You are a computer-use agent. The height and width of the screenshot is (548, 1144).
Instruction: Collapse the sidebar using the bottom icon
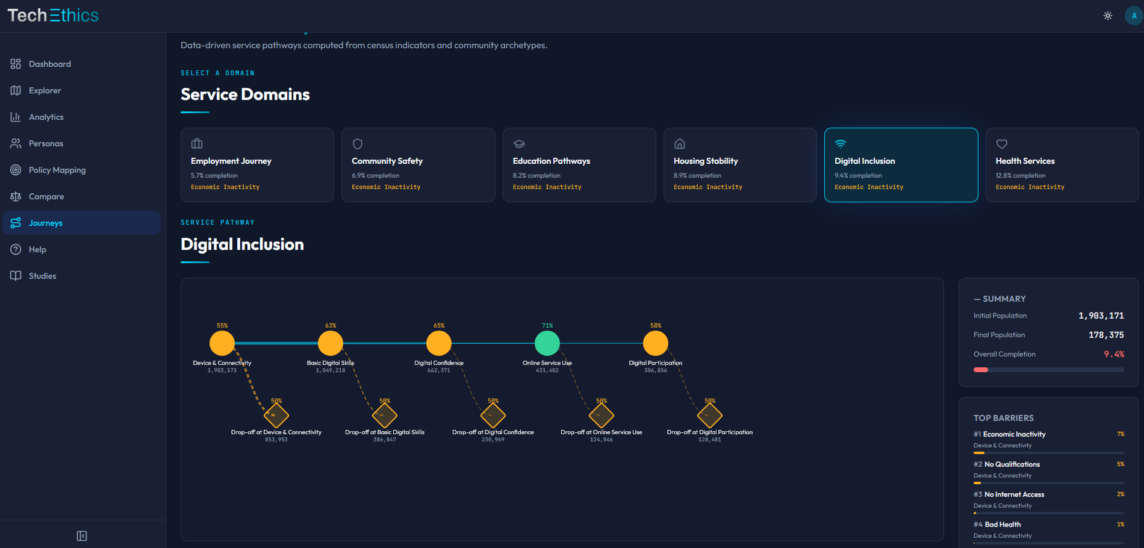click(82, 535)
